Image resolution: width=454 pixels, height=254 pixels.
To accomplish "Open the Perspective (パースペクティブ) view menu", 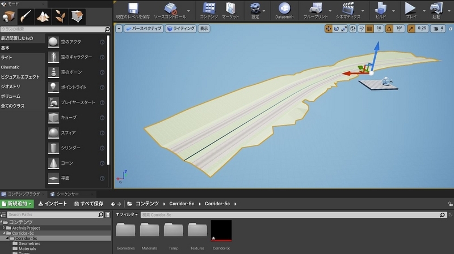I will [144, 29].
